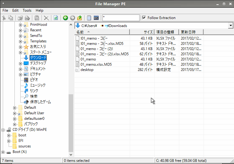Click the filter wildcard input field

click(x=121, y=18)
